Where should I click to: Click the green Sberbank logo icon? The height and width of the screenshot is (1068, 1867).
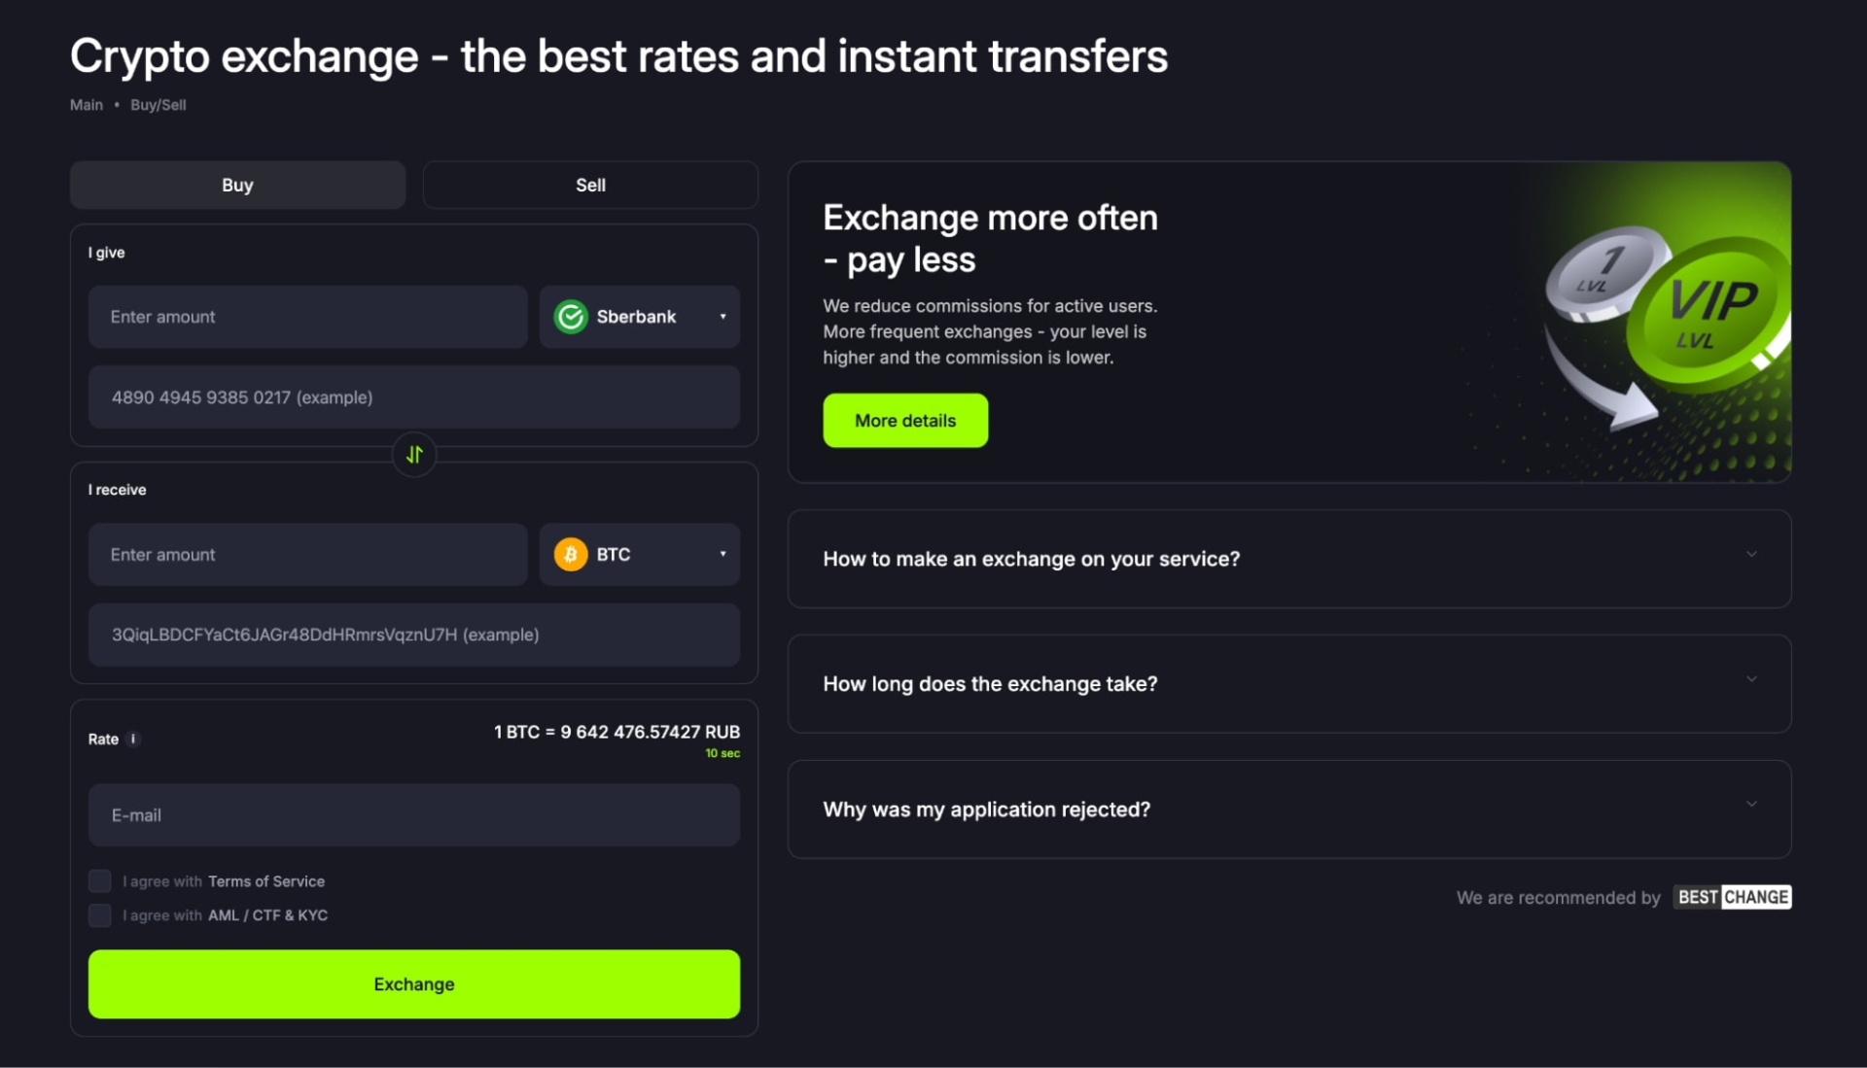tap(571, 317)
